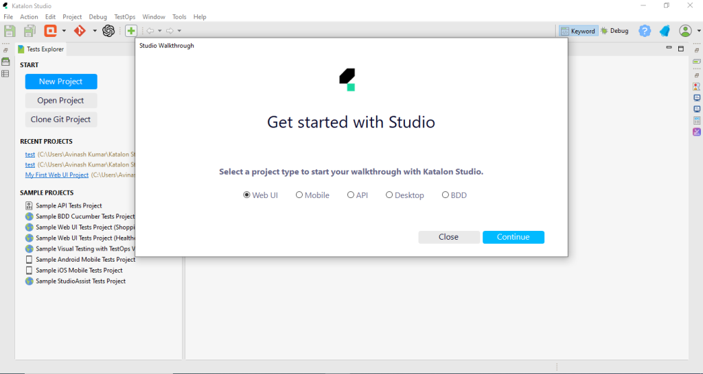Image resolution: width=703 pixels, height=374 pixels.
Task: Open the TestOps menu
Action: (125, 17)
